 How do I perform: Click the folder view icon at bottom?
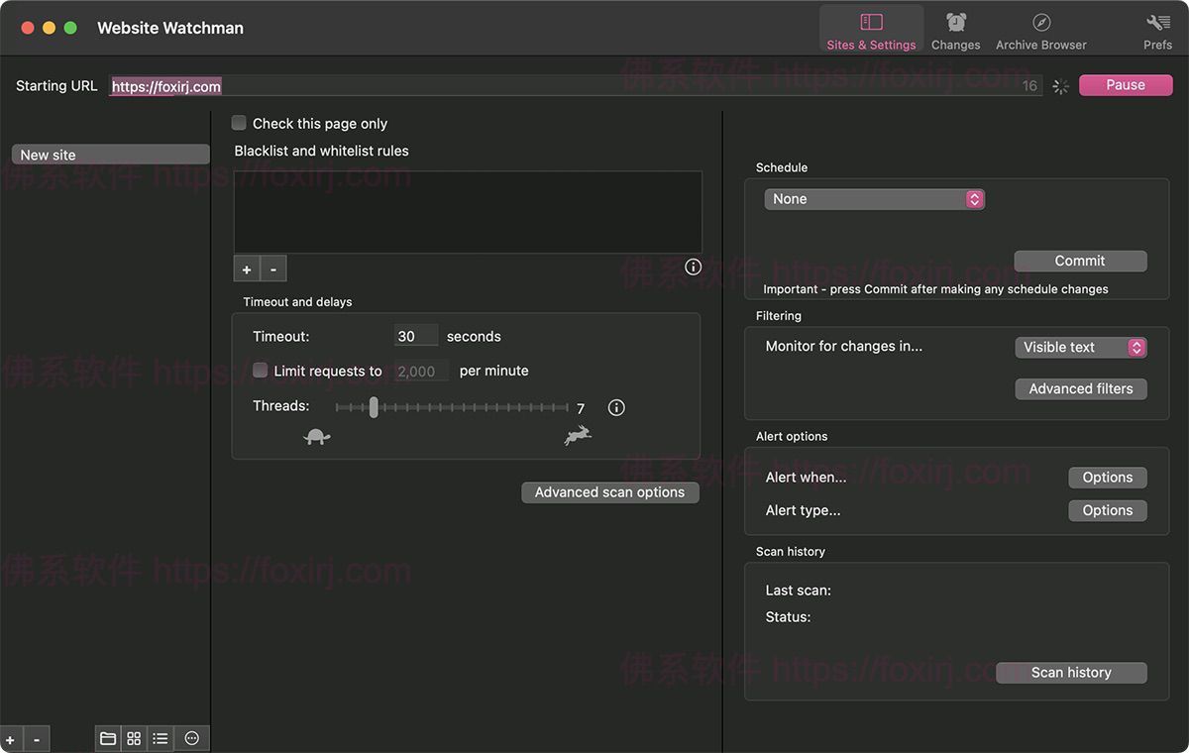point(108,738)
